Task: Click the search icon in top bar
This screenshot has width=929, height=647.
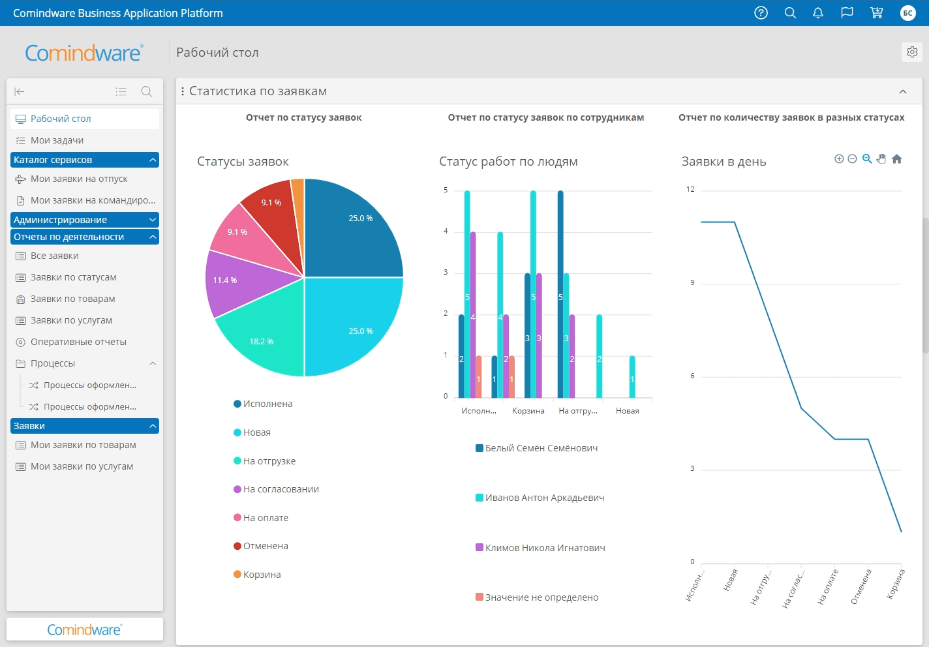Action: [790, 13]
